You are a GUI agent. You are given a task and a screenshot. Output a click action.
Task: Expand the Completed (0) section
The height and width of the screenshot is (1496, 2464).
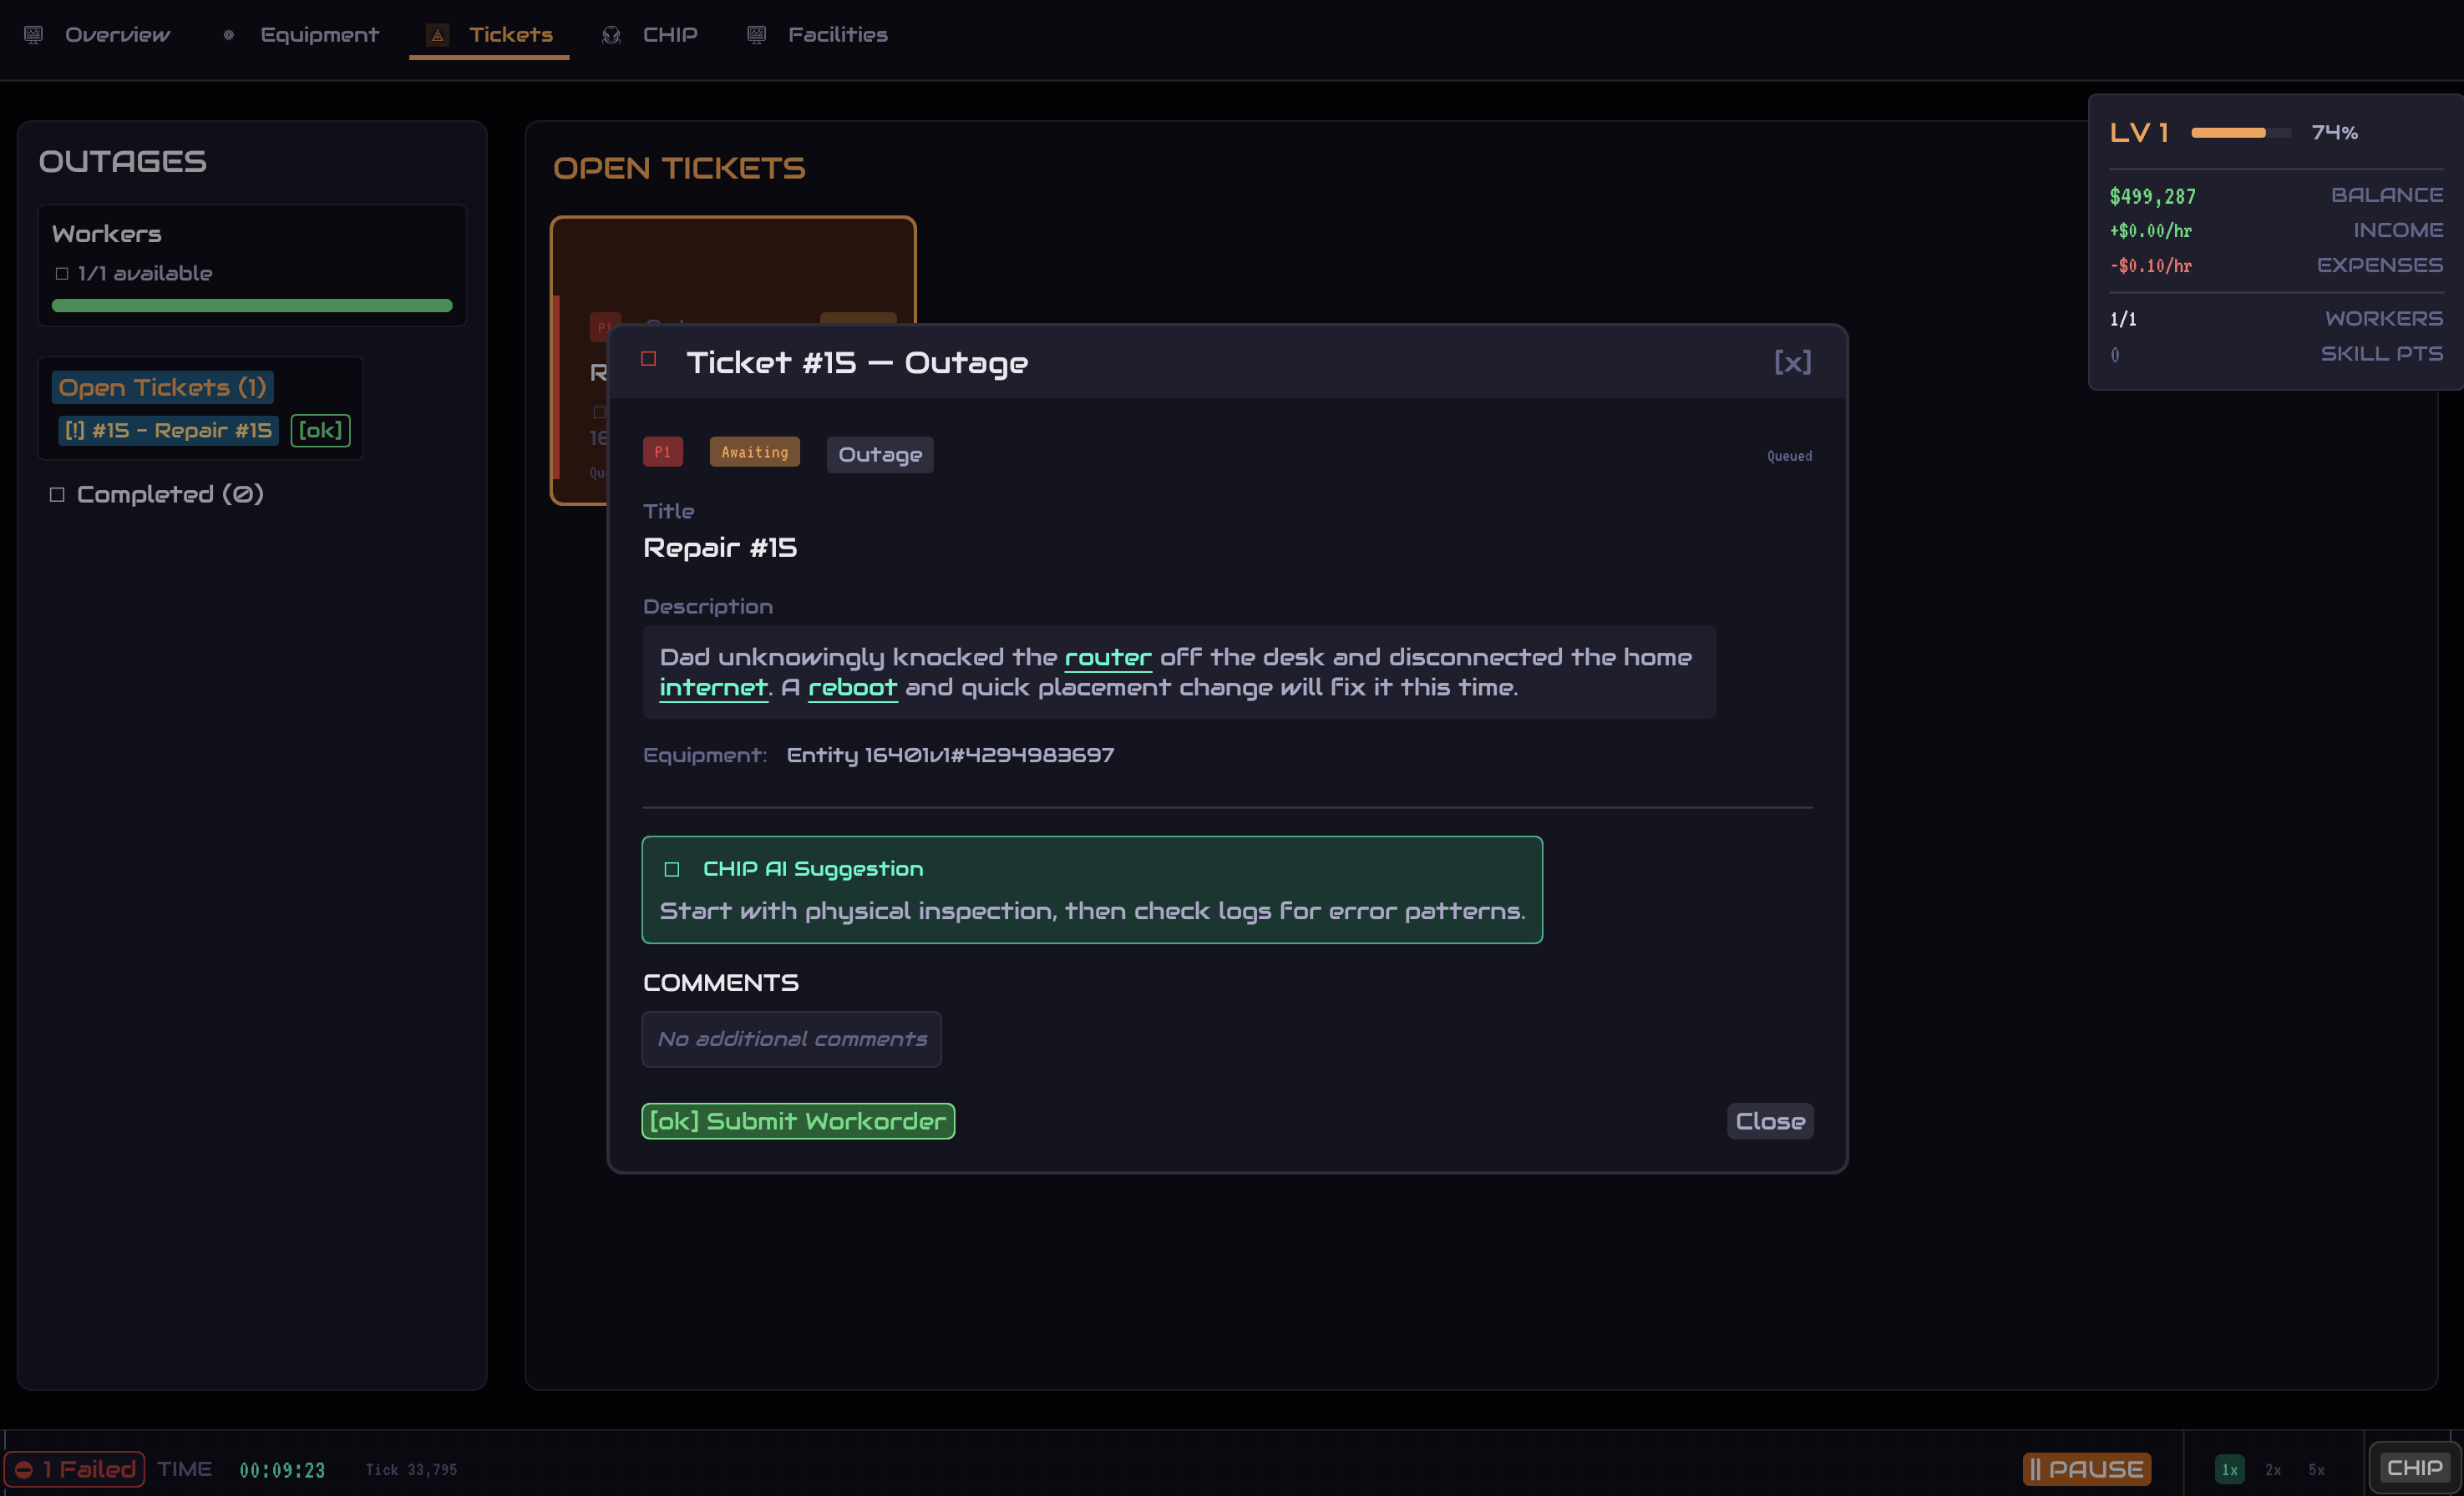click(159, 495)
